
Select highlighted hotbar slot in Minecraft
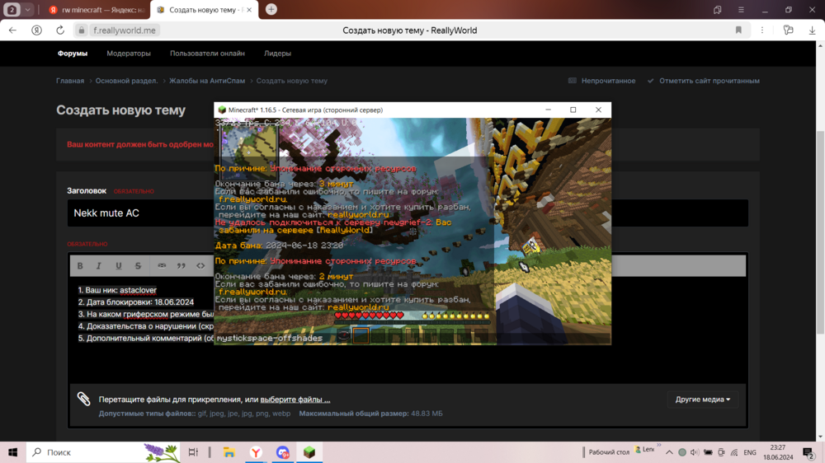point(361,335)
